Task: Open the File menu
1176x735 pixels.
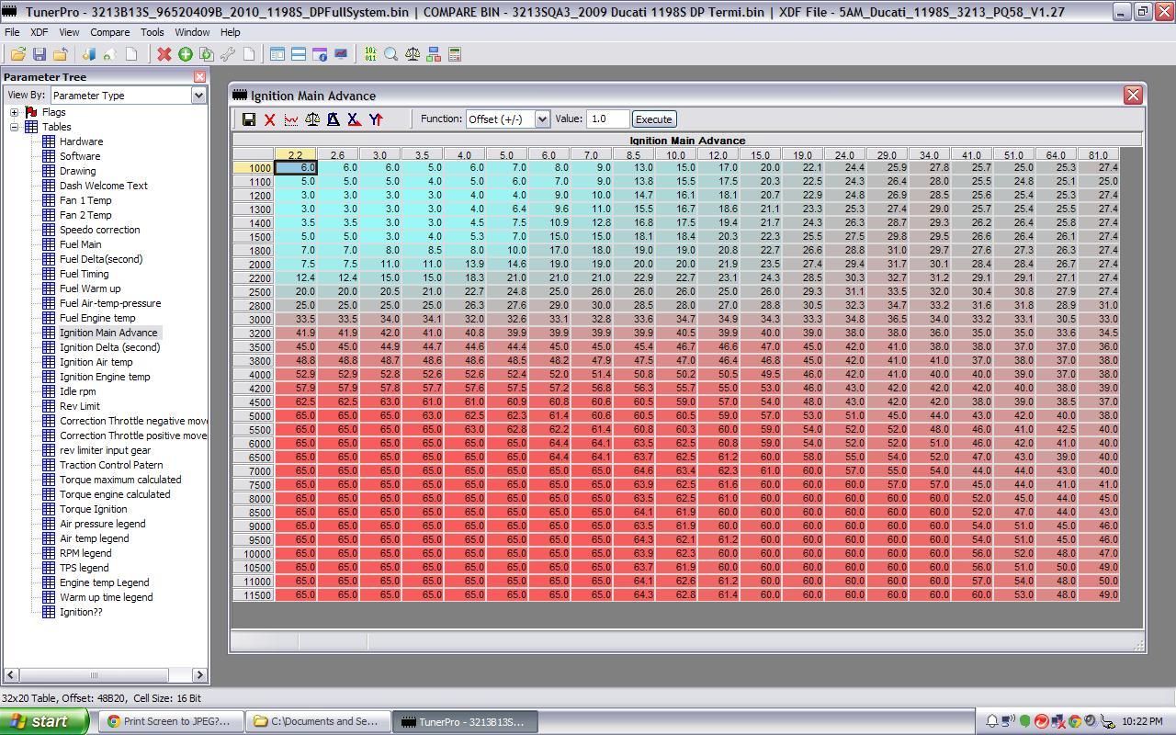Action: pyautogui.click(x=12, y=32)
